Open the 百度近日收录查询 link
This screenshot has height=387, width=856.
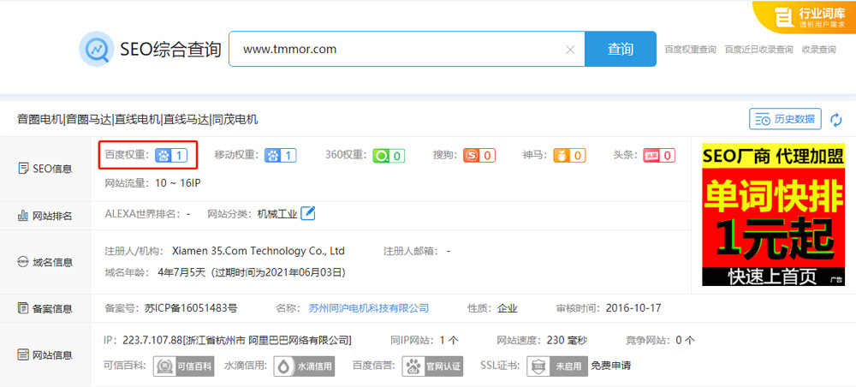(x=758, y=50)
